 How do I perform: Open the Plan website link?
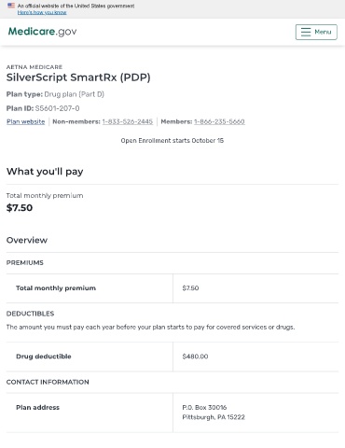pyautogui.click(x=26, y=121)
